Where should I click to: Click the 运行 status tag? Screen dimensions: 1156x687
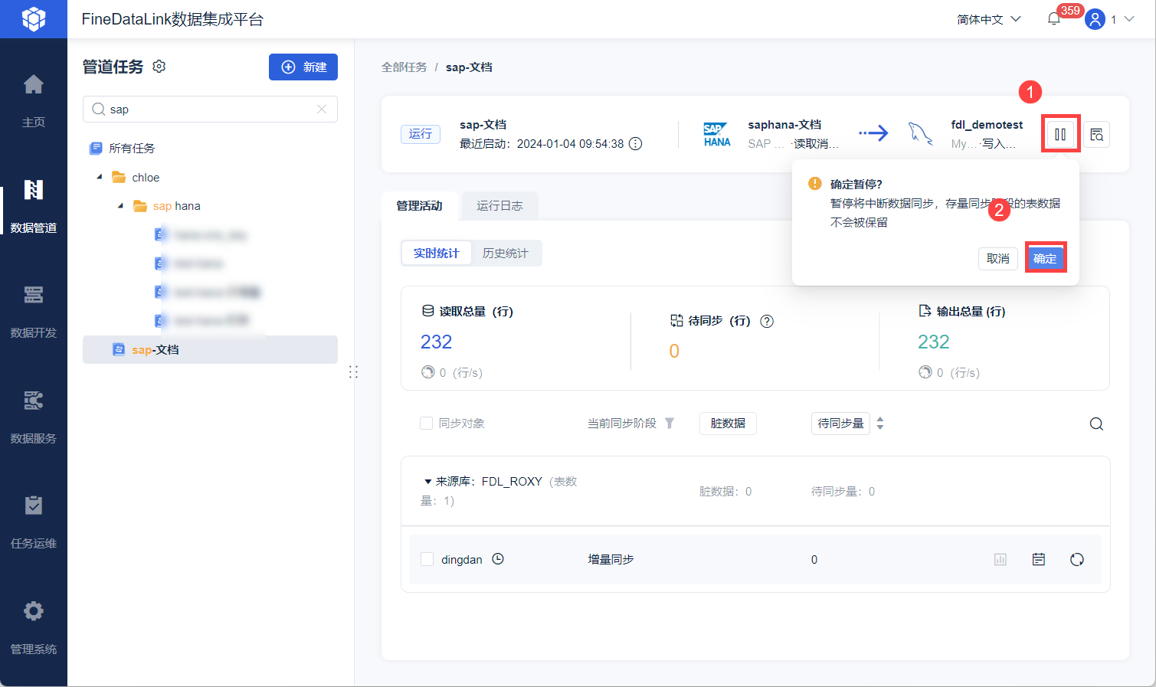pyautogui.click(x=421, y=134)
